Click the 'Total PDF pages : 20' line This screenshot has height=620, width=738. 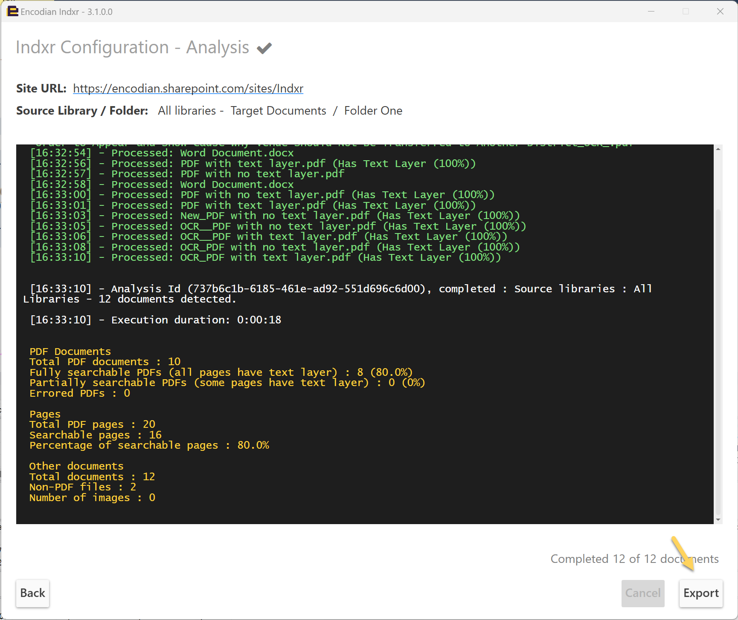click(x=92, y=424)
